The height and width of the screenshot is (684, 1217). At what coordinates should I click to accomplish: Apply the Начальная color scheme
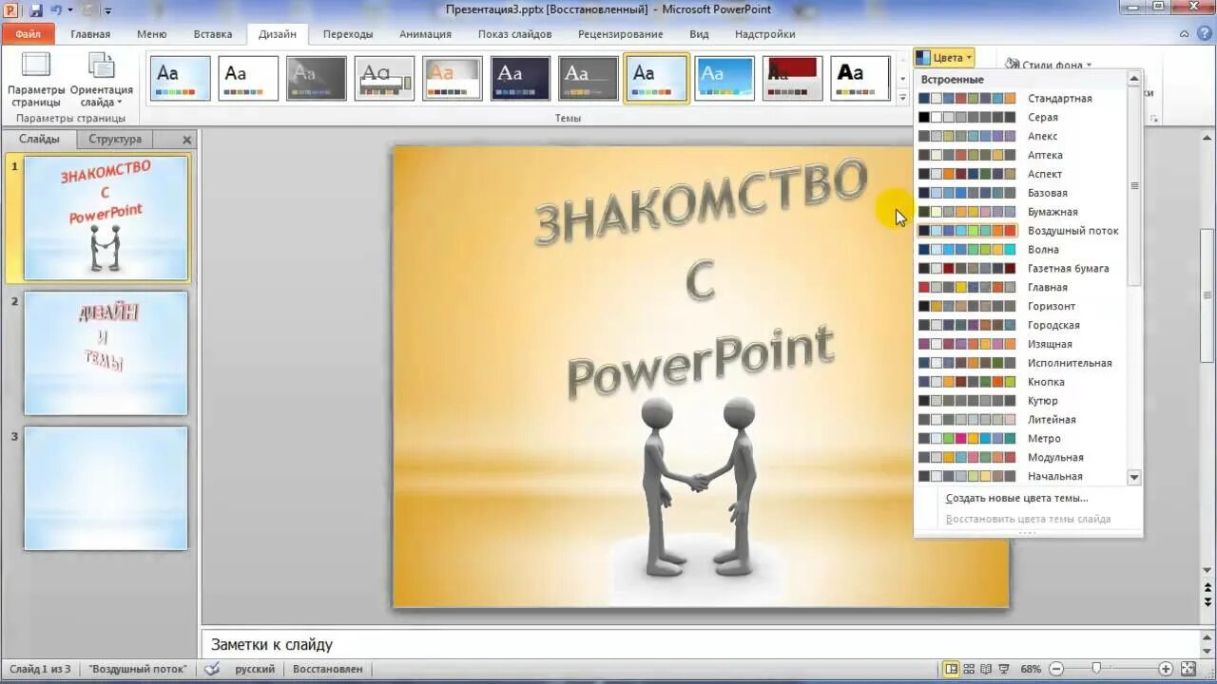[x=1023, y=476]
